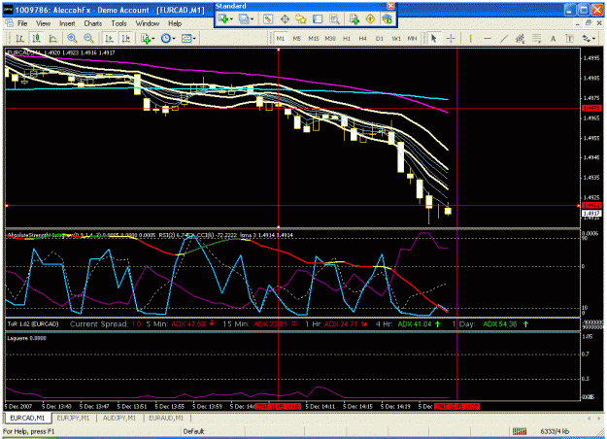Select the Crosshair tool
The height and width of the screenshot is (439, 607).
tap(451, 38)
